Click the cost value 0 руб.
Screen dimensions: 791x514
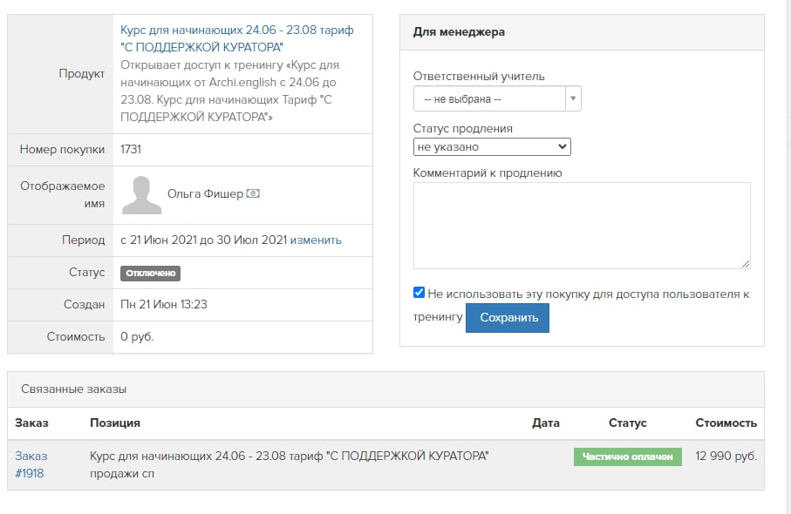tap(137, 336)
